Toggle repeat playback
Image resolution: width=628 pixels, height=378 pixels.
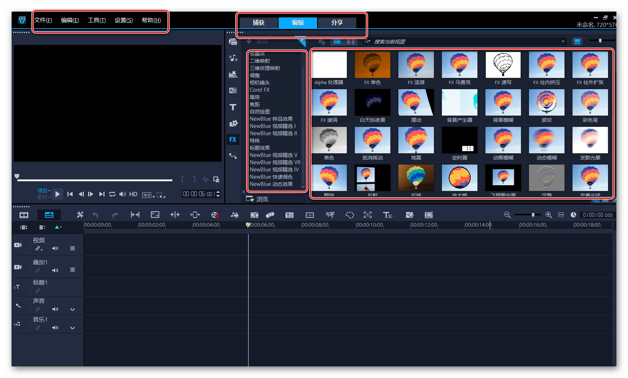[x=112, y=194]
